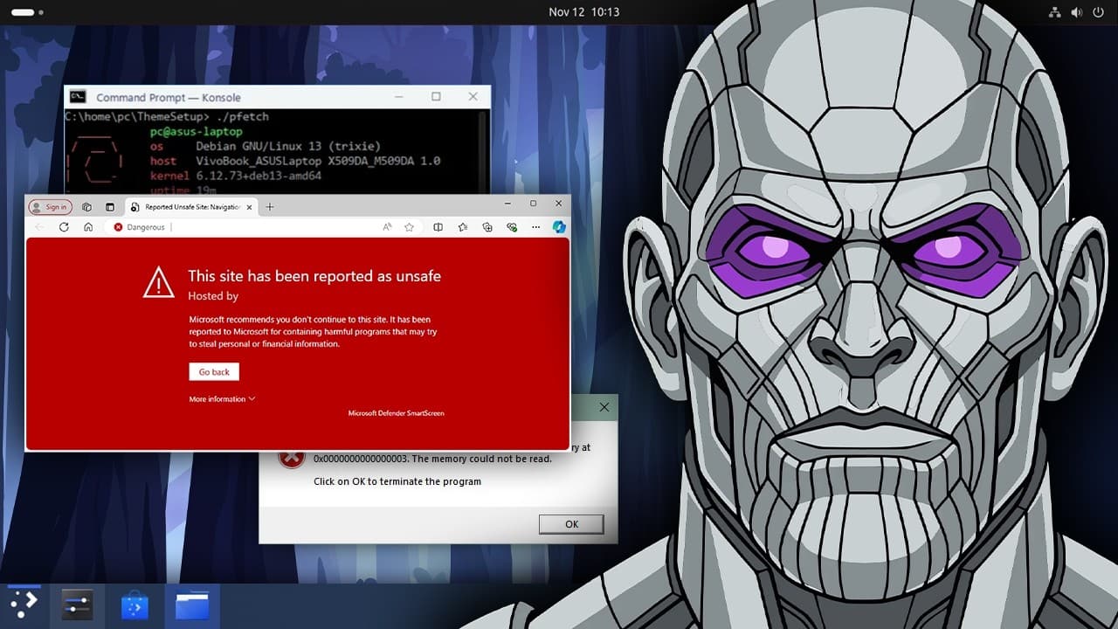The height and width of the screenshot is (629, 1118).
Task: Open Browser essentials in Edge toolbar
Action: 513,226
